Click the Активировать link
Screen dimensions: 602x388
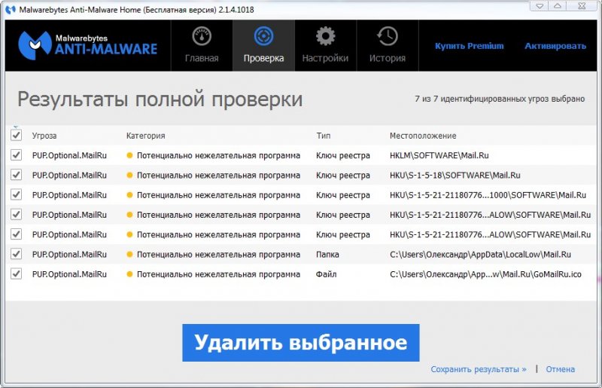556,46
